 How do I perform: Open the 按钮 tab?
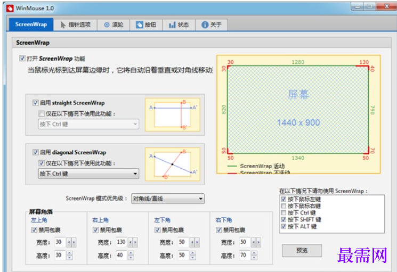pos(146,25)
